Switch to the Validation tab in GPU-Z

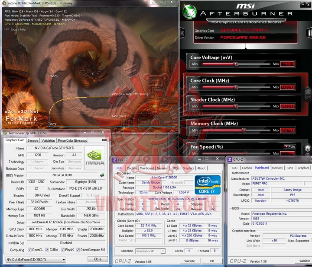48,140
